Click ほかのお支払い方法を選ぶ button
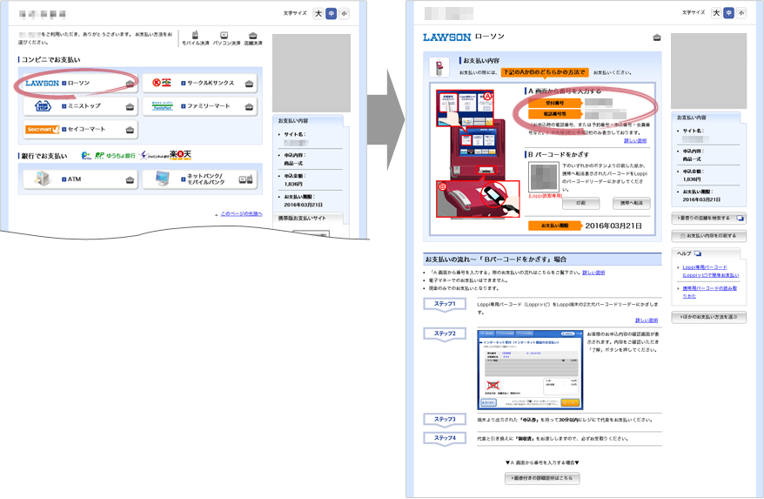Image resolution: width=764 pixels, height=499 pixels. tap(709, 317)
